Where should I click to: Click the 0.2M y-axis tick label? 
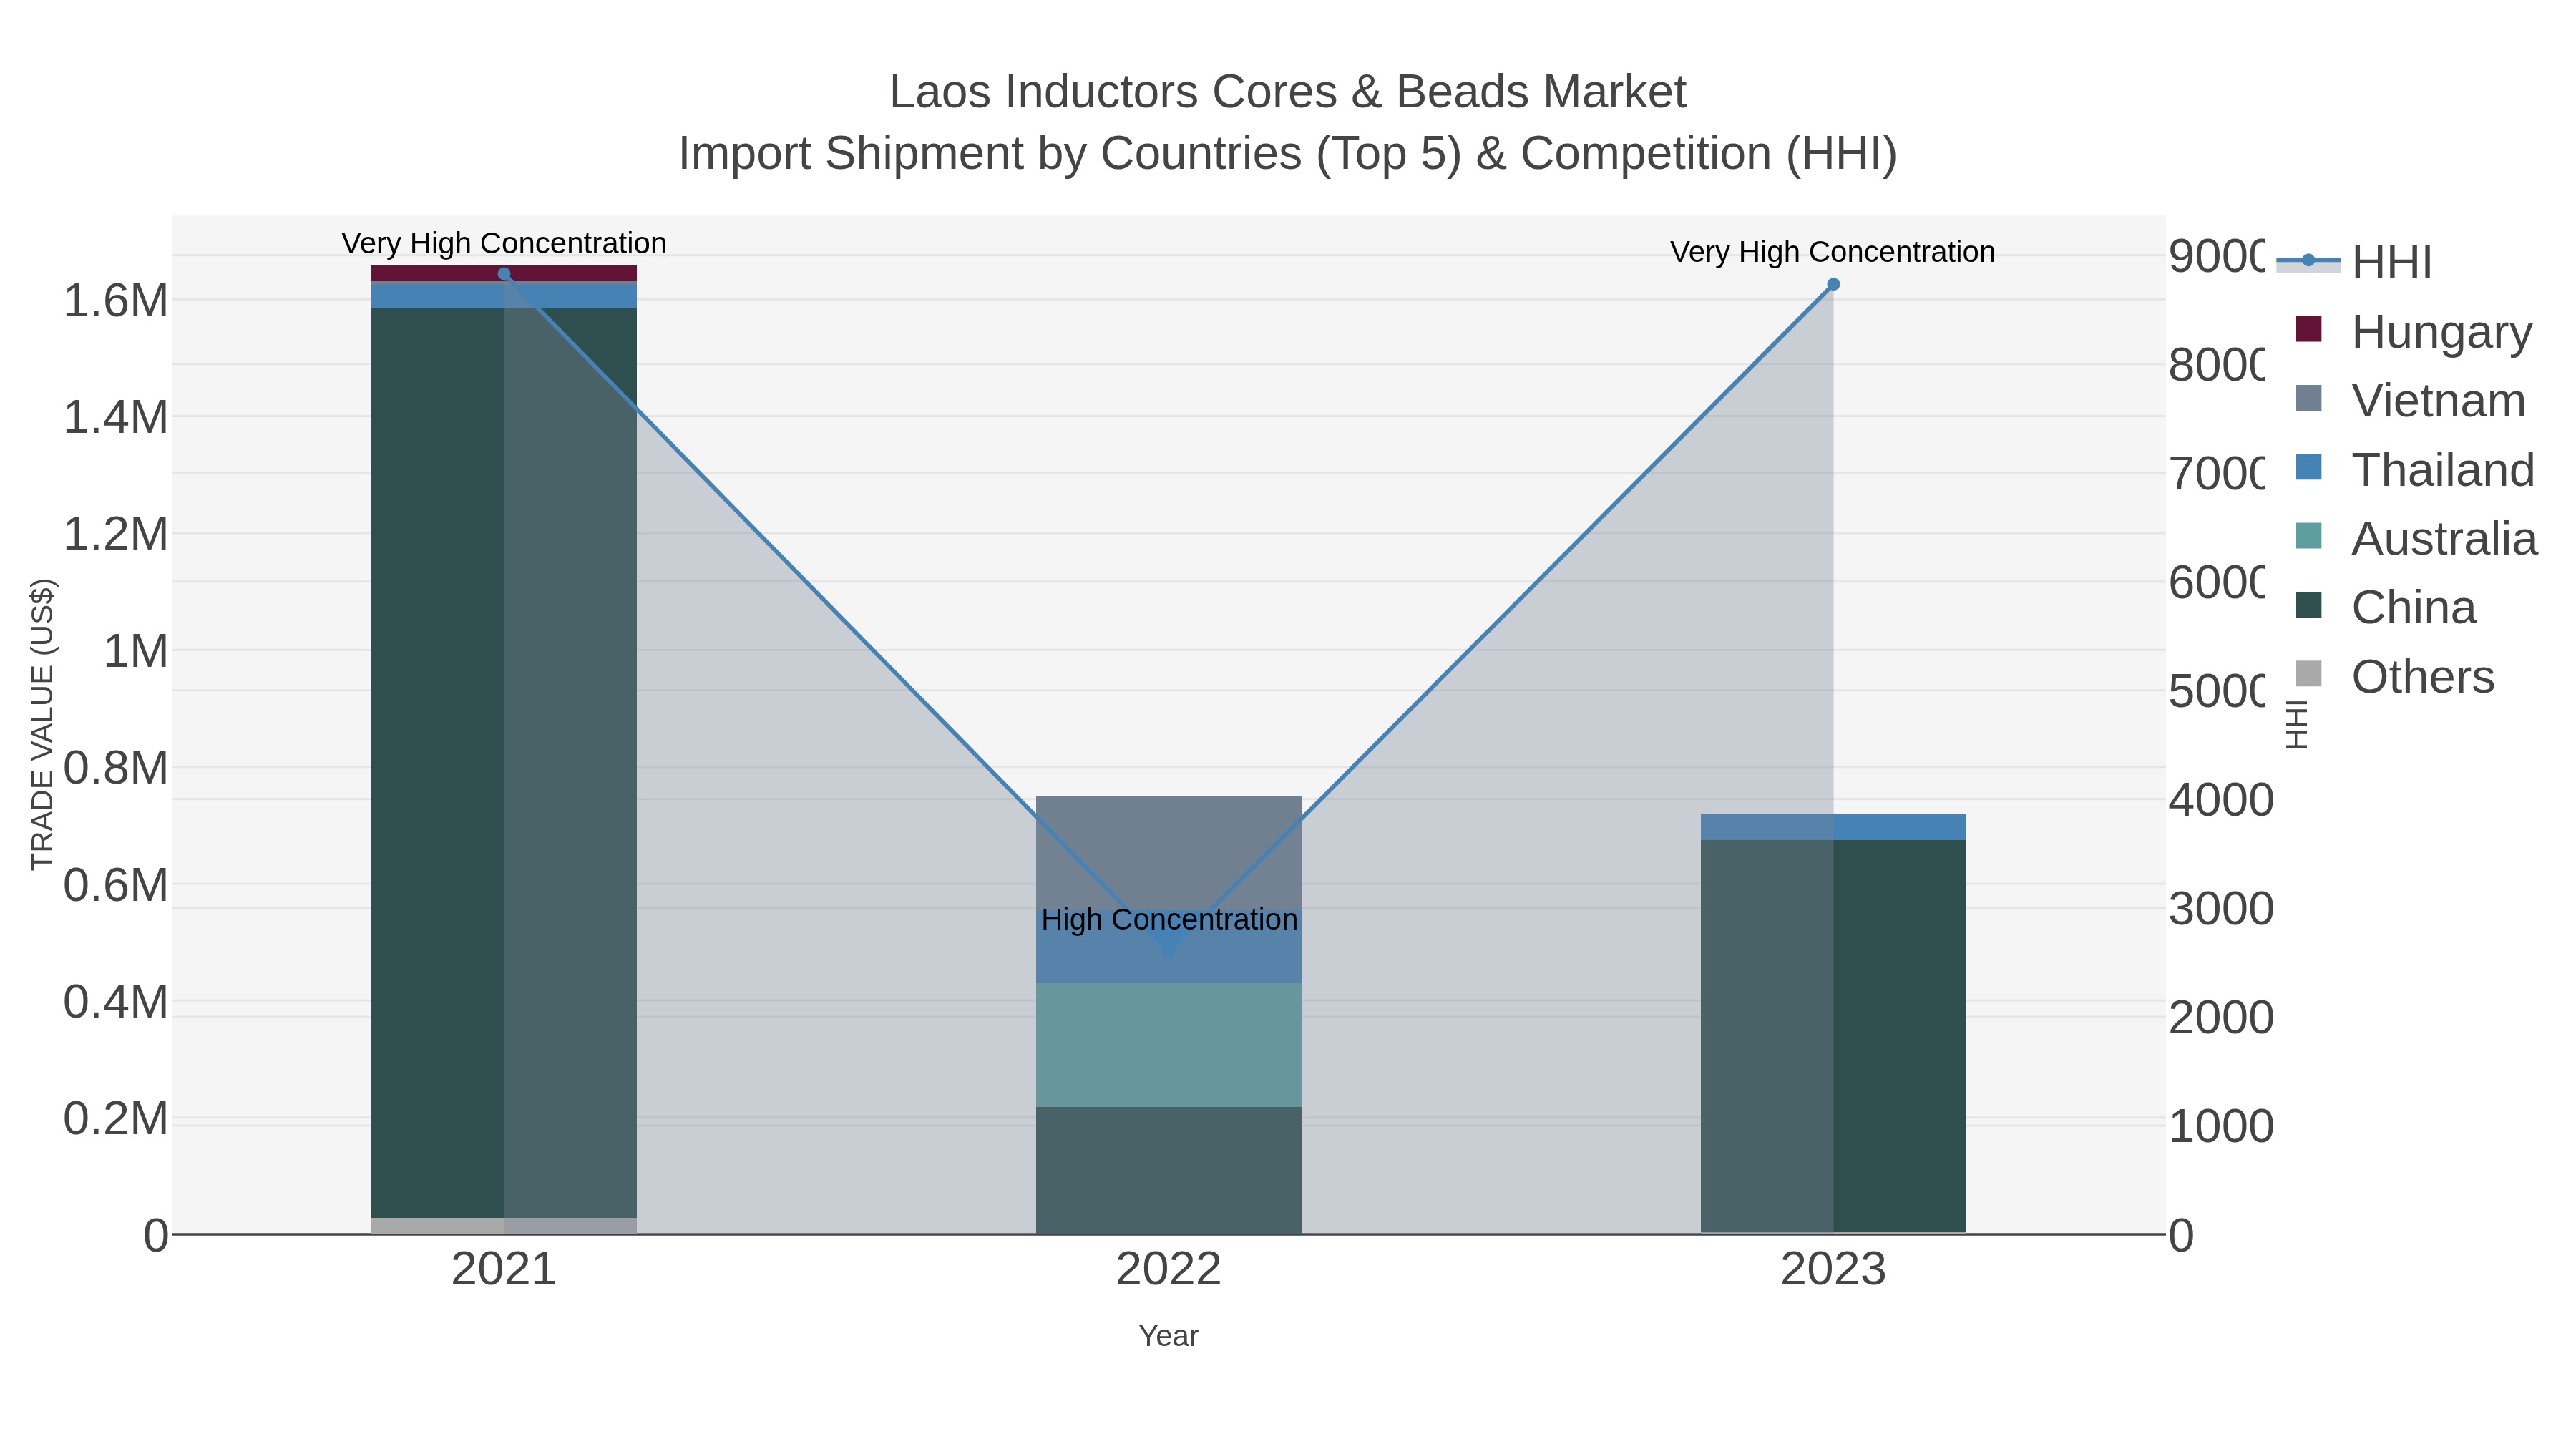[x=116, y=1119]
